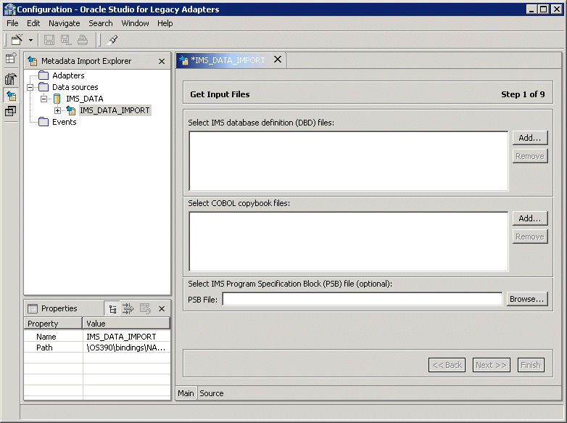
Task: Select the \OS390\bindings path value cell
Action: (x=127, y=348)
